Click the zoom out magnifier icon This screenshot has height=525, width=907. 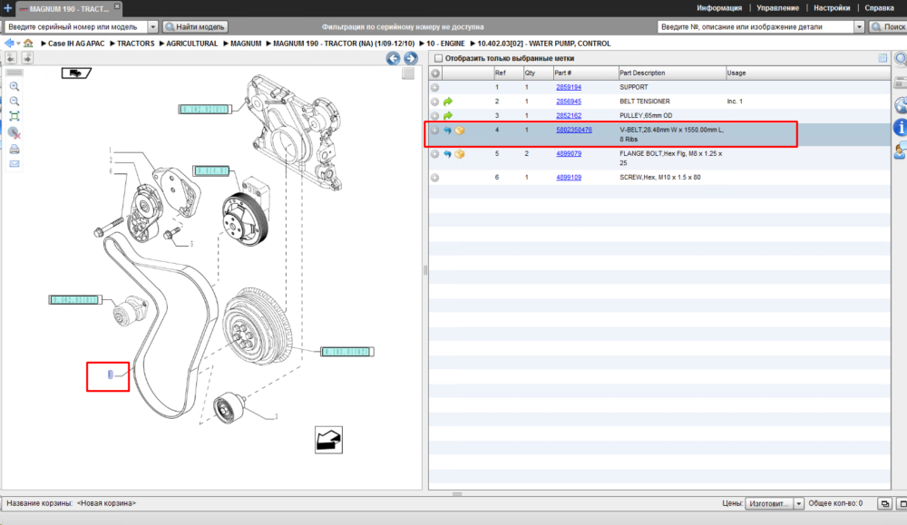click(x=15, y=102)
